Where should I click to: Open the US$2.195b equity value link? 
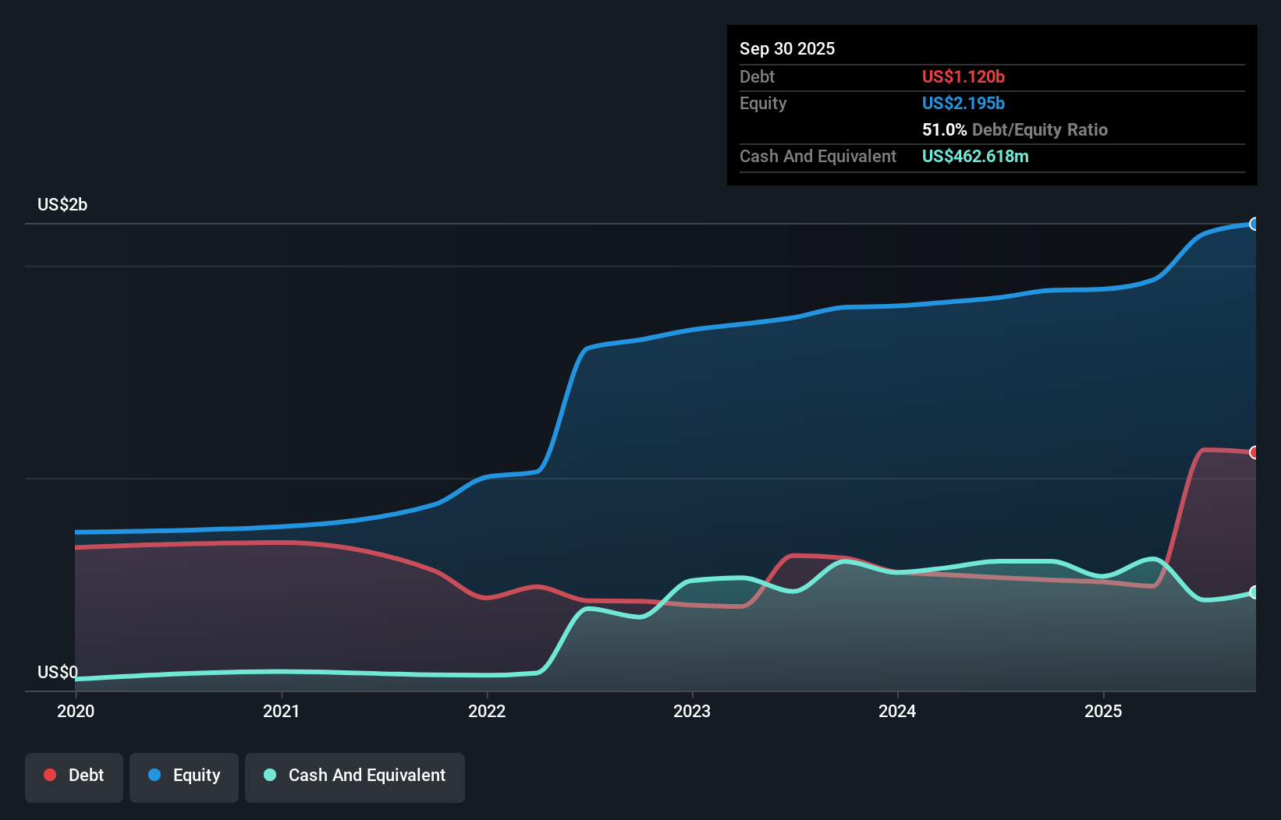pyautogui.click(x=963, y=103)
